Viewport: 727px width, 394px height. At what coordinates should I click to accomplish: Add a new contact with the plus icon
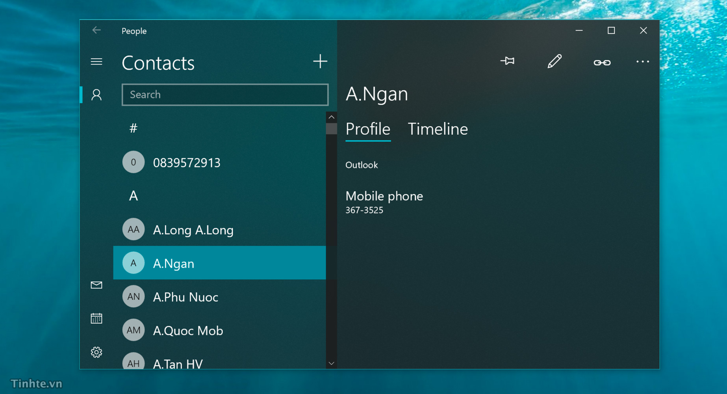pos(320,61)
